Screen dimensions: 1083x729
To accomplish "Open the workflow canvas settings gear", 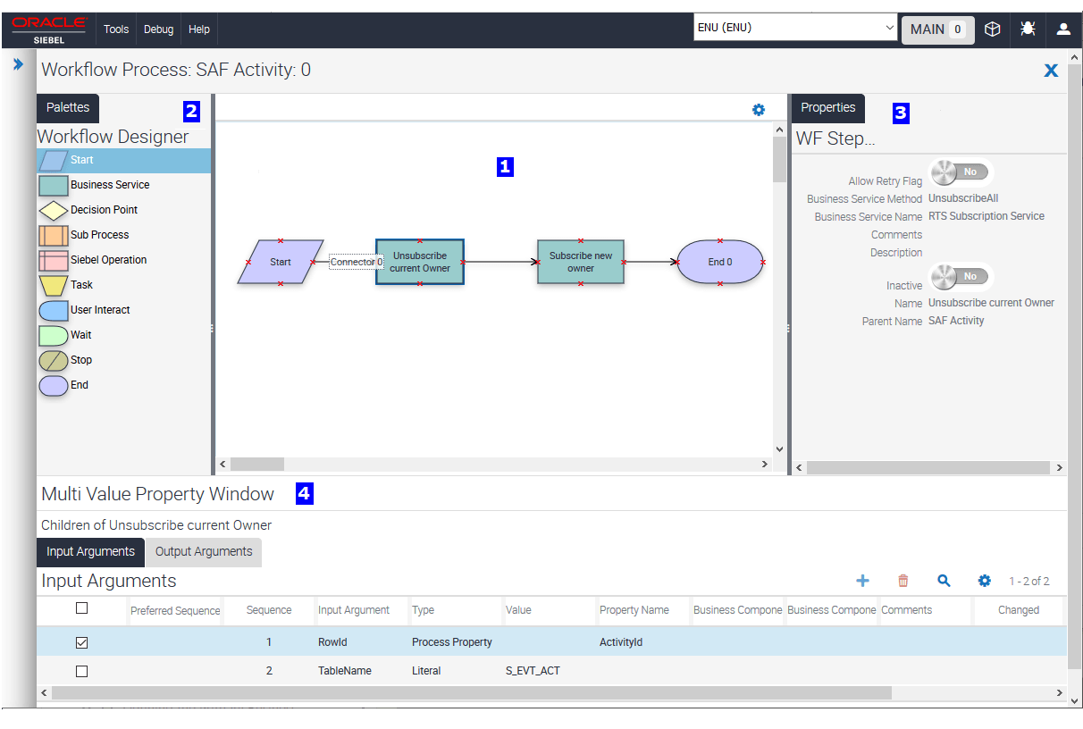I will tap(759, 110).
